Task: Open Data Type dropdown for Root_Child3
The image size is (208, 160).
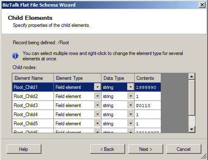Action: (131, 105)
